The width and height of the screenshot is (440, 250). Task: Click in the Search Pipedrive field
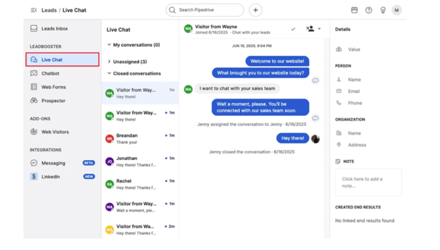(205, 10)
